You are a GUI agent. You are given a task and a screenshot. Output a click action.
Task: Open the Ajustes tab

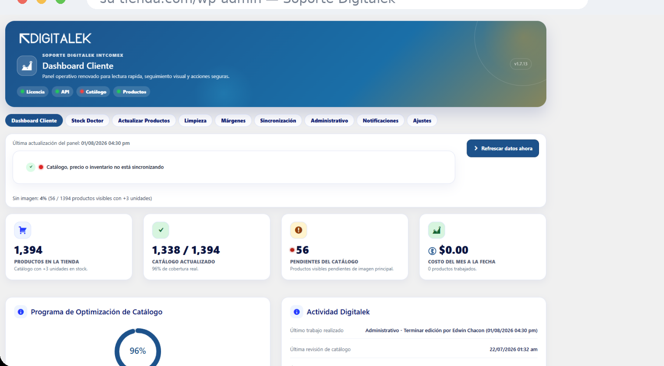point(422,121)
